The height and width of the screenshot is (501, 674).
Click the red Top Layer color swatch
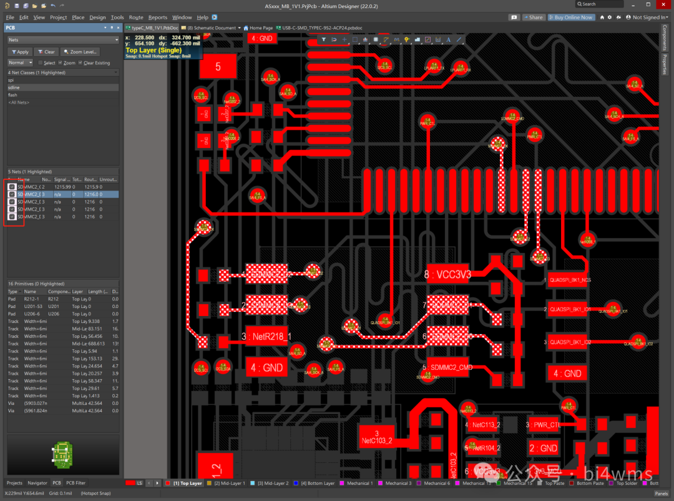pyautogui.click(x=168, y=484)
